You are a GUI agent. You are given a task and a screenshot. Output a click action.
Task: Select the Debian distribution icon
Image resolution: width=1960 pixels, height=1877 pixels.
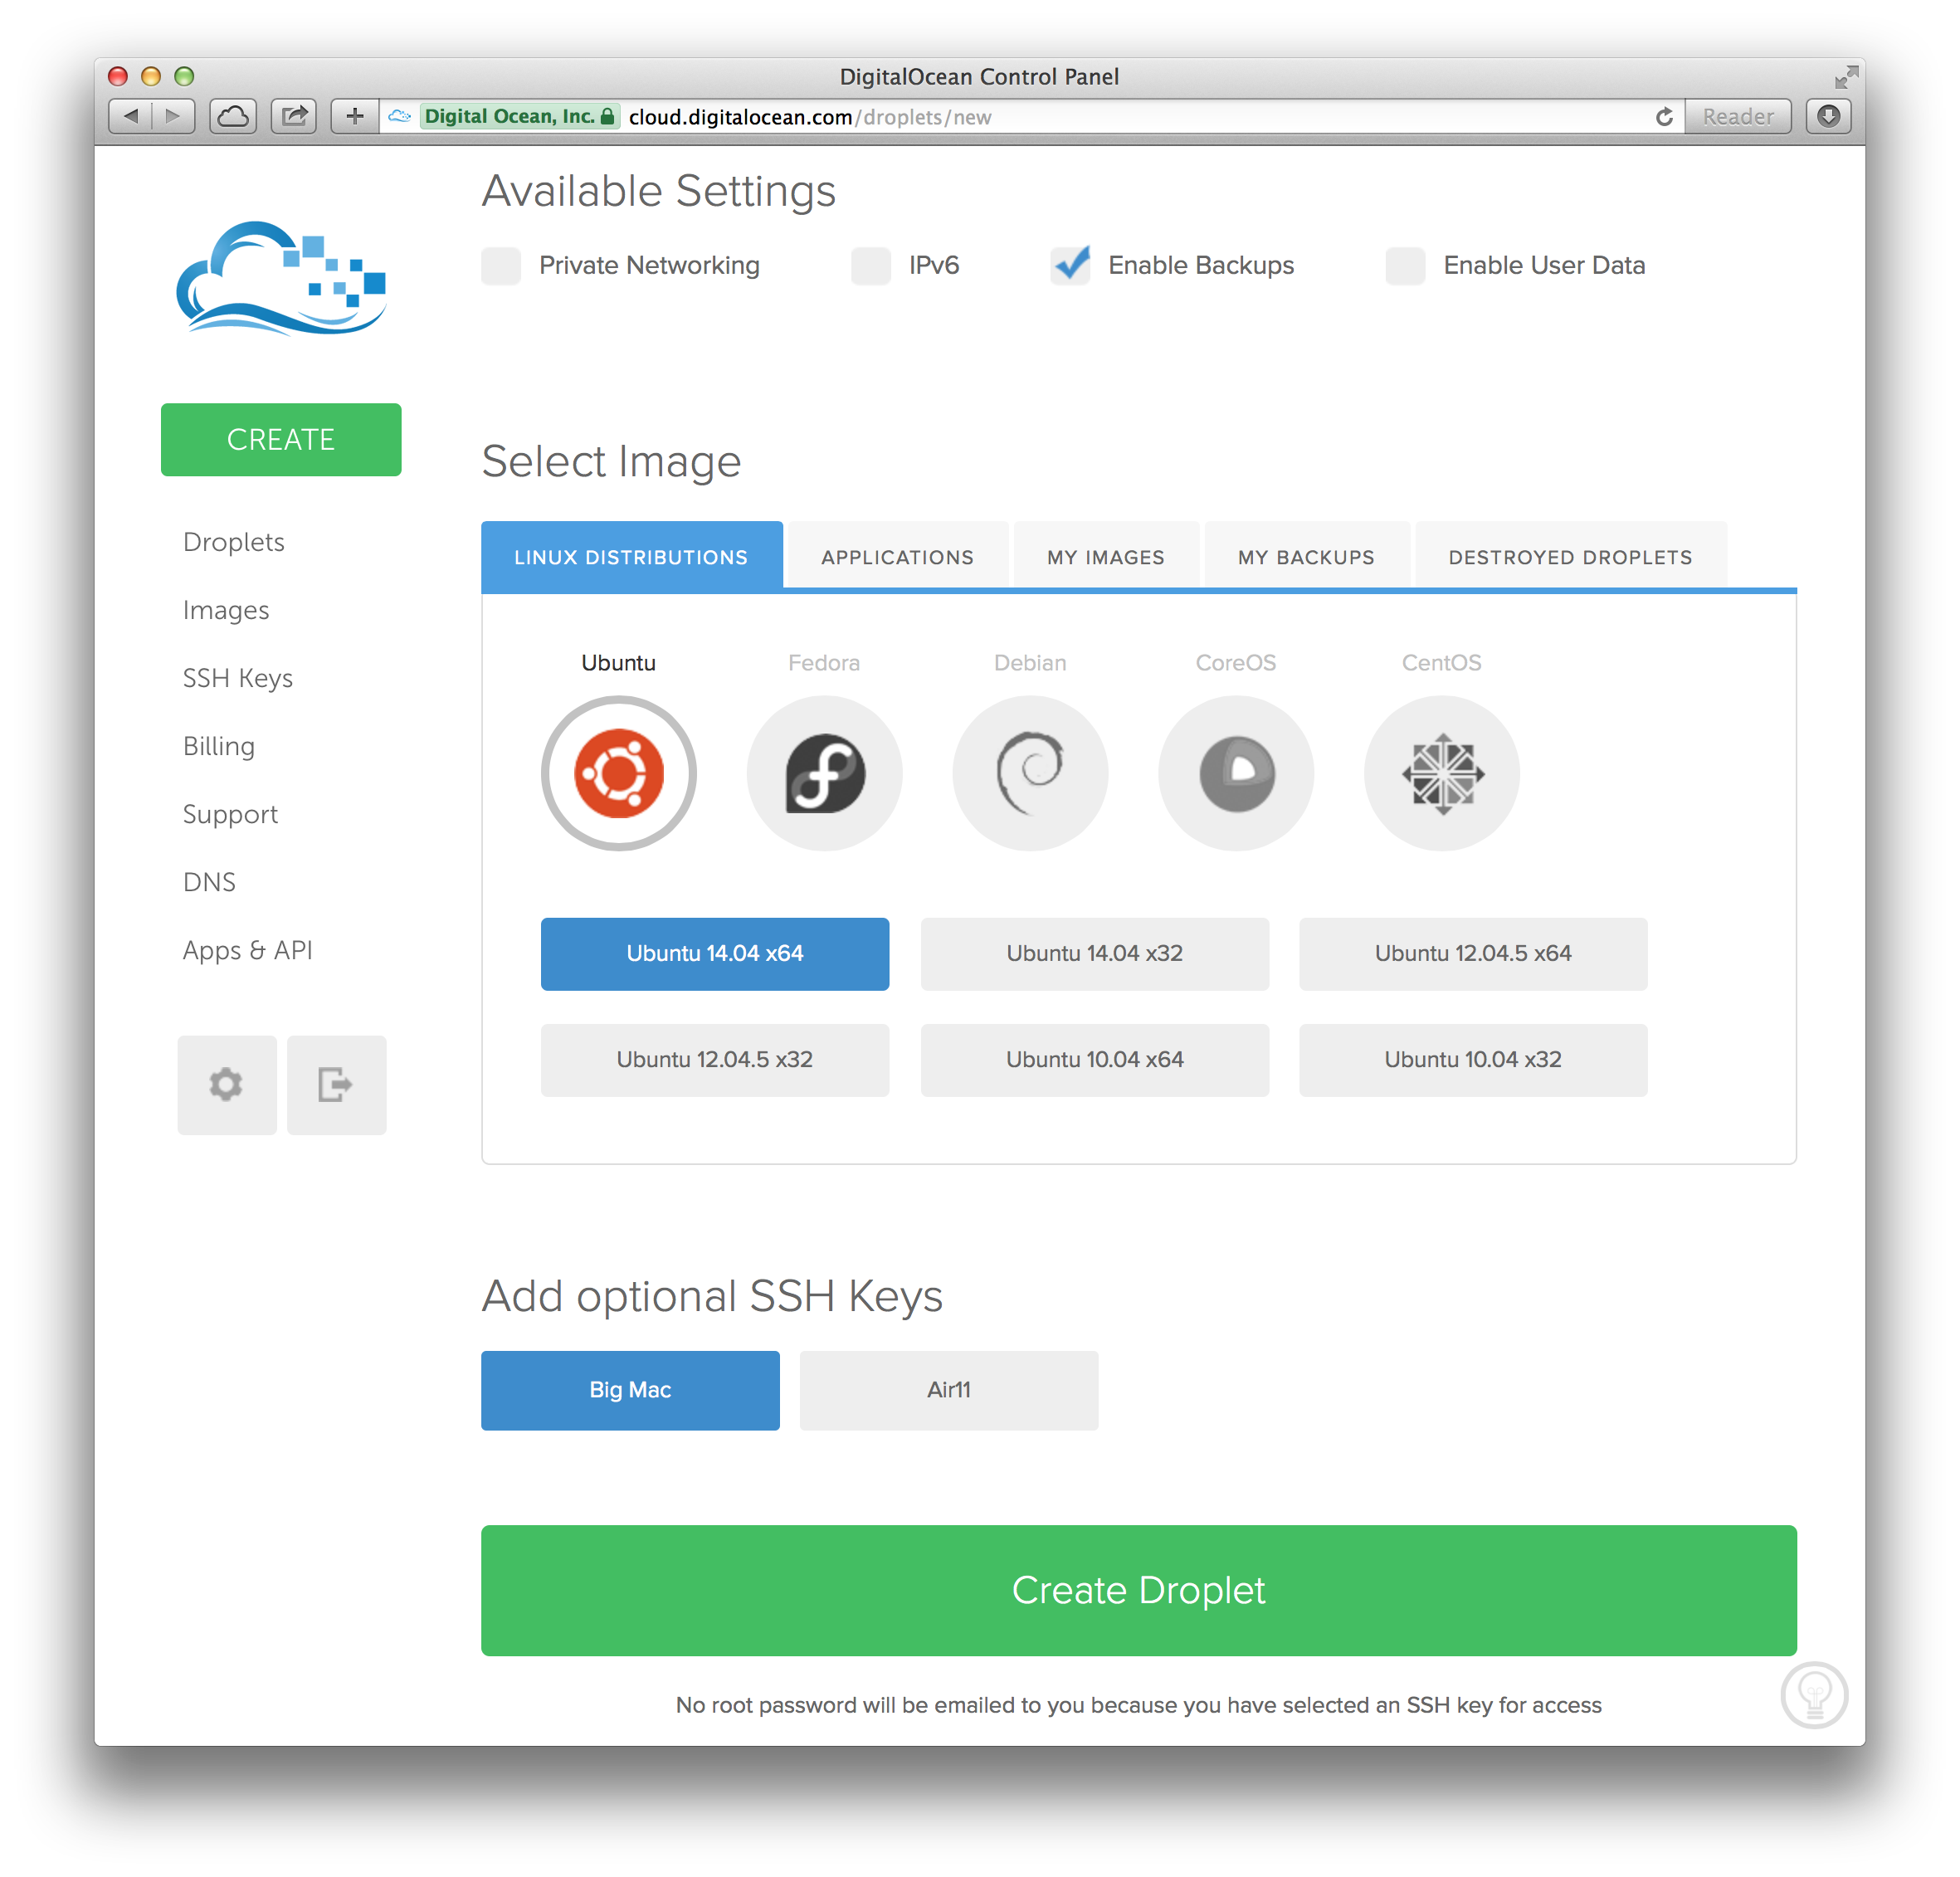click(1030, 773)
